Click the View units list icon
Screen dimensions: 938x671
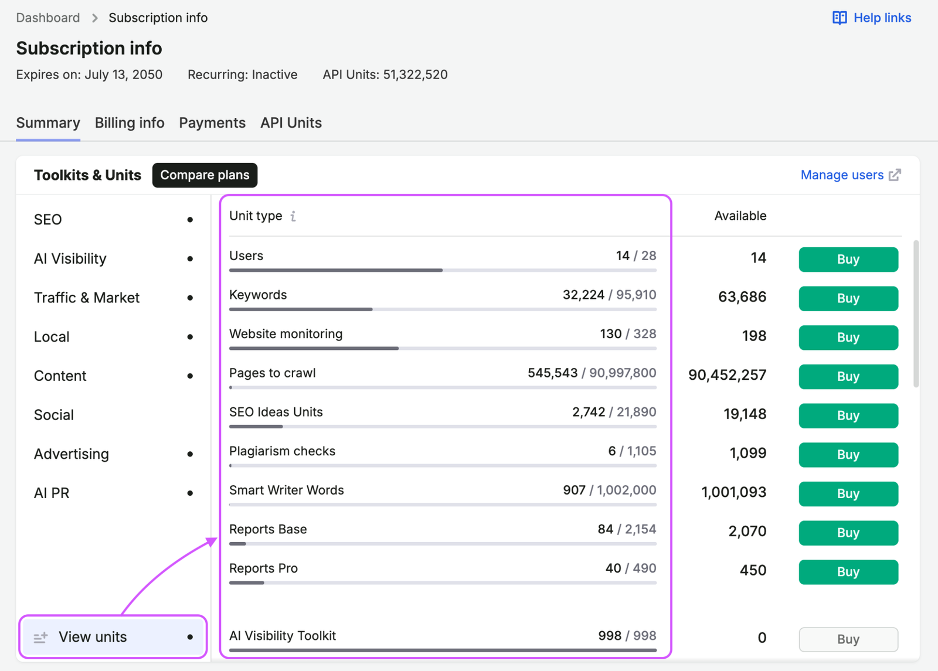coord(40,637)
